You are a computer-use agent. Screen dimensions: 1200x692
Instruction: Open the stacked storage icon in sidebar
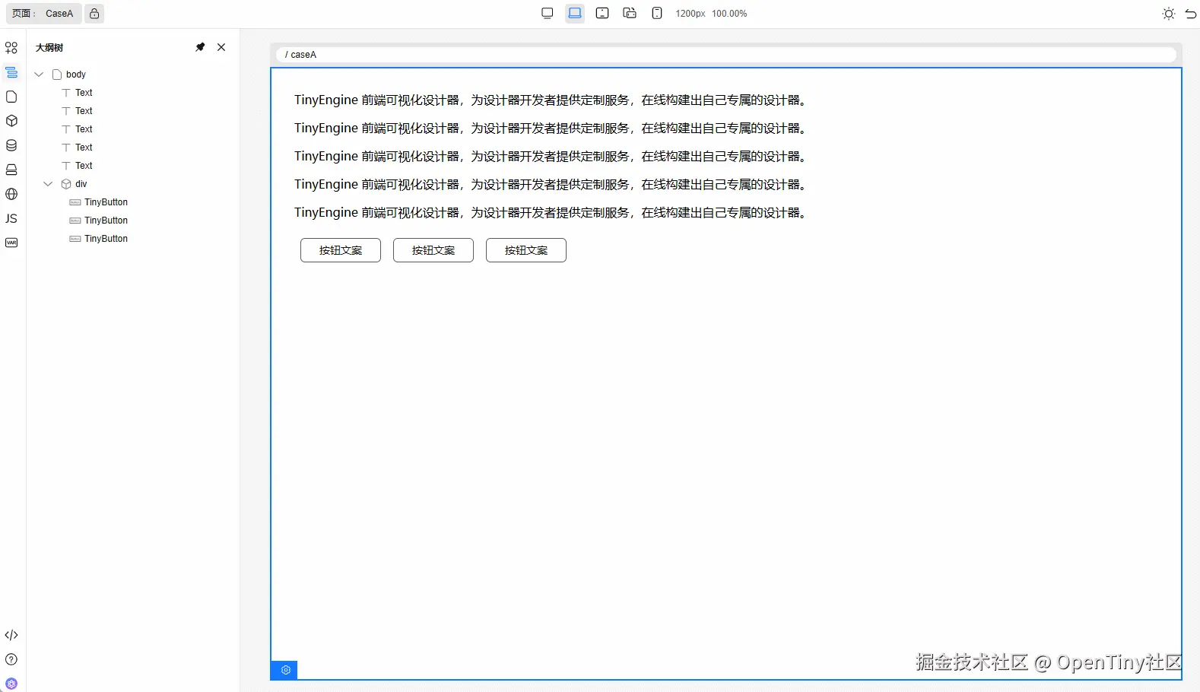tap(11, 170)
